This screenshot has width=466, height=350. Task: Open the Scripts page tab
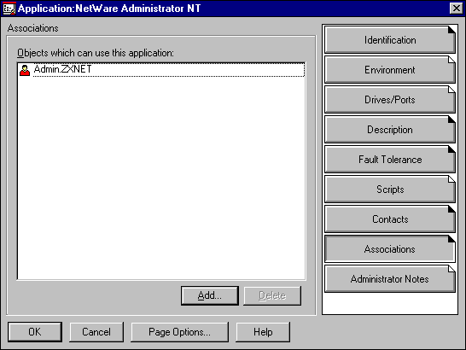point(390,190)
